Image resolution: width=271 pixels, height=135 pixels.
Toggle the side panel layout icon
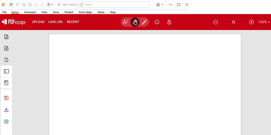[6, 71]
